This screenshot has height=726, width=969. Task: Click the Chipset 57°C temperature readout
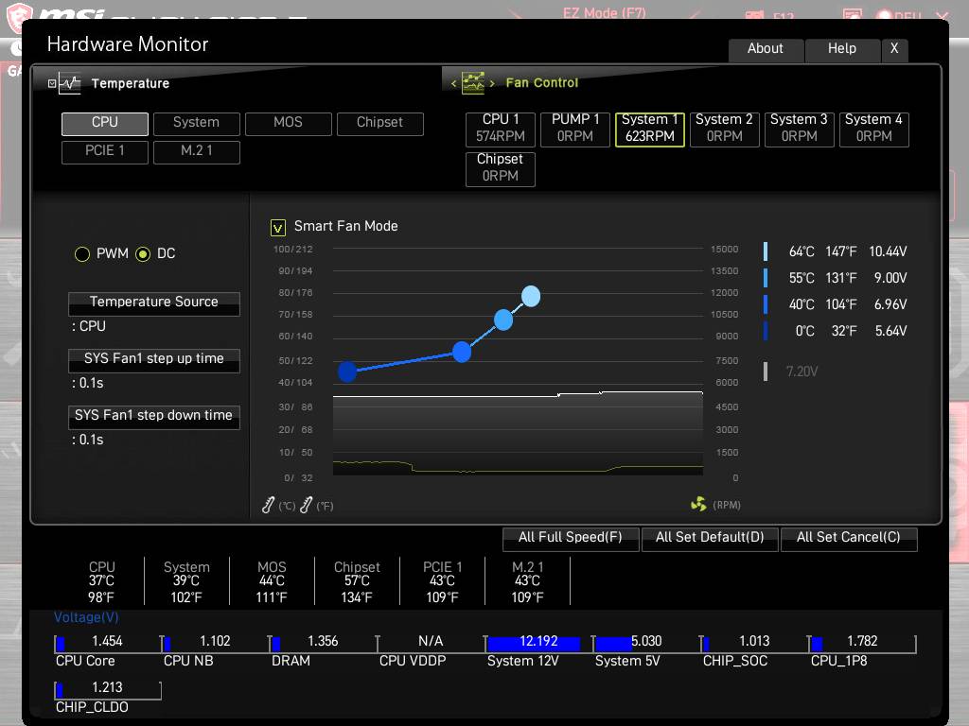tap(357, 581)
